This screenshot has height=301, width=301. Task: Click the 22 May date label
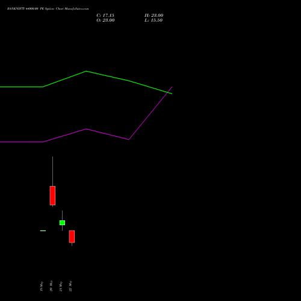tap(70, 286)
